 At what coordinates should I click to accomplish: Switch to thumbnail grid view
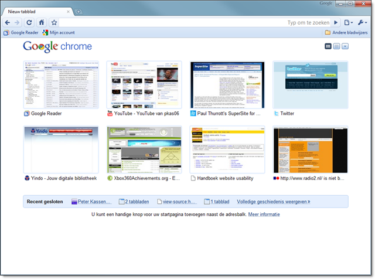[x=328, y=46]
